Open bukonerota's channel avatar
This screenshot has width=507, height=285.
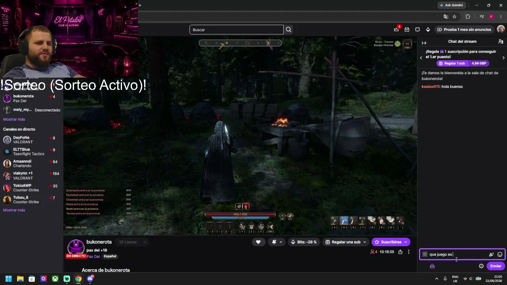(76, 247)
